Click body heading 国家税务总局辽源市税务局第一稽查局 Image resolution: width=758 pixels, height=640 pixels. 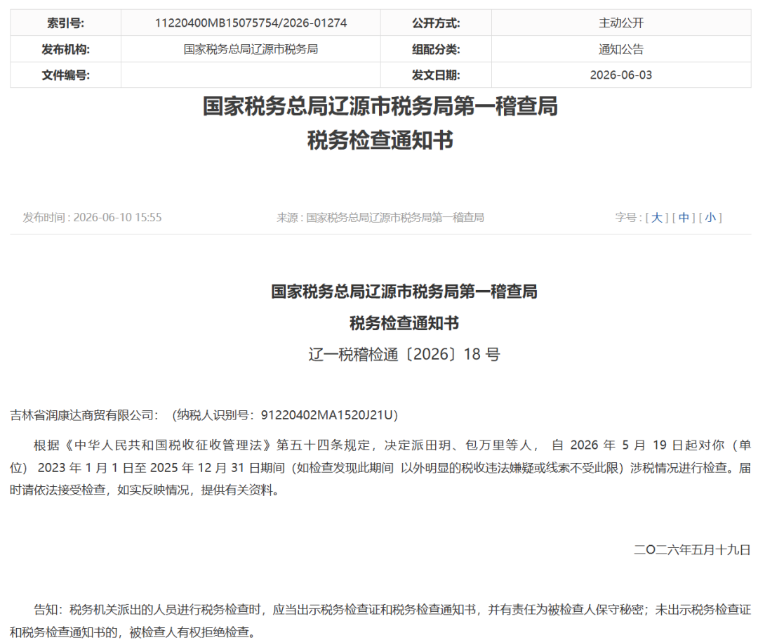click(404, 292)
